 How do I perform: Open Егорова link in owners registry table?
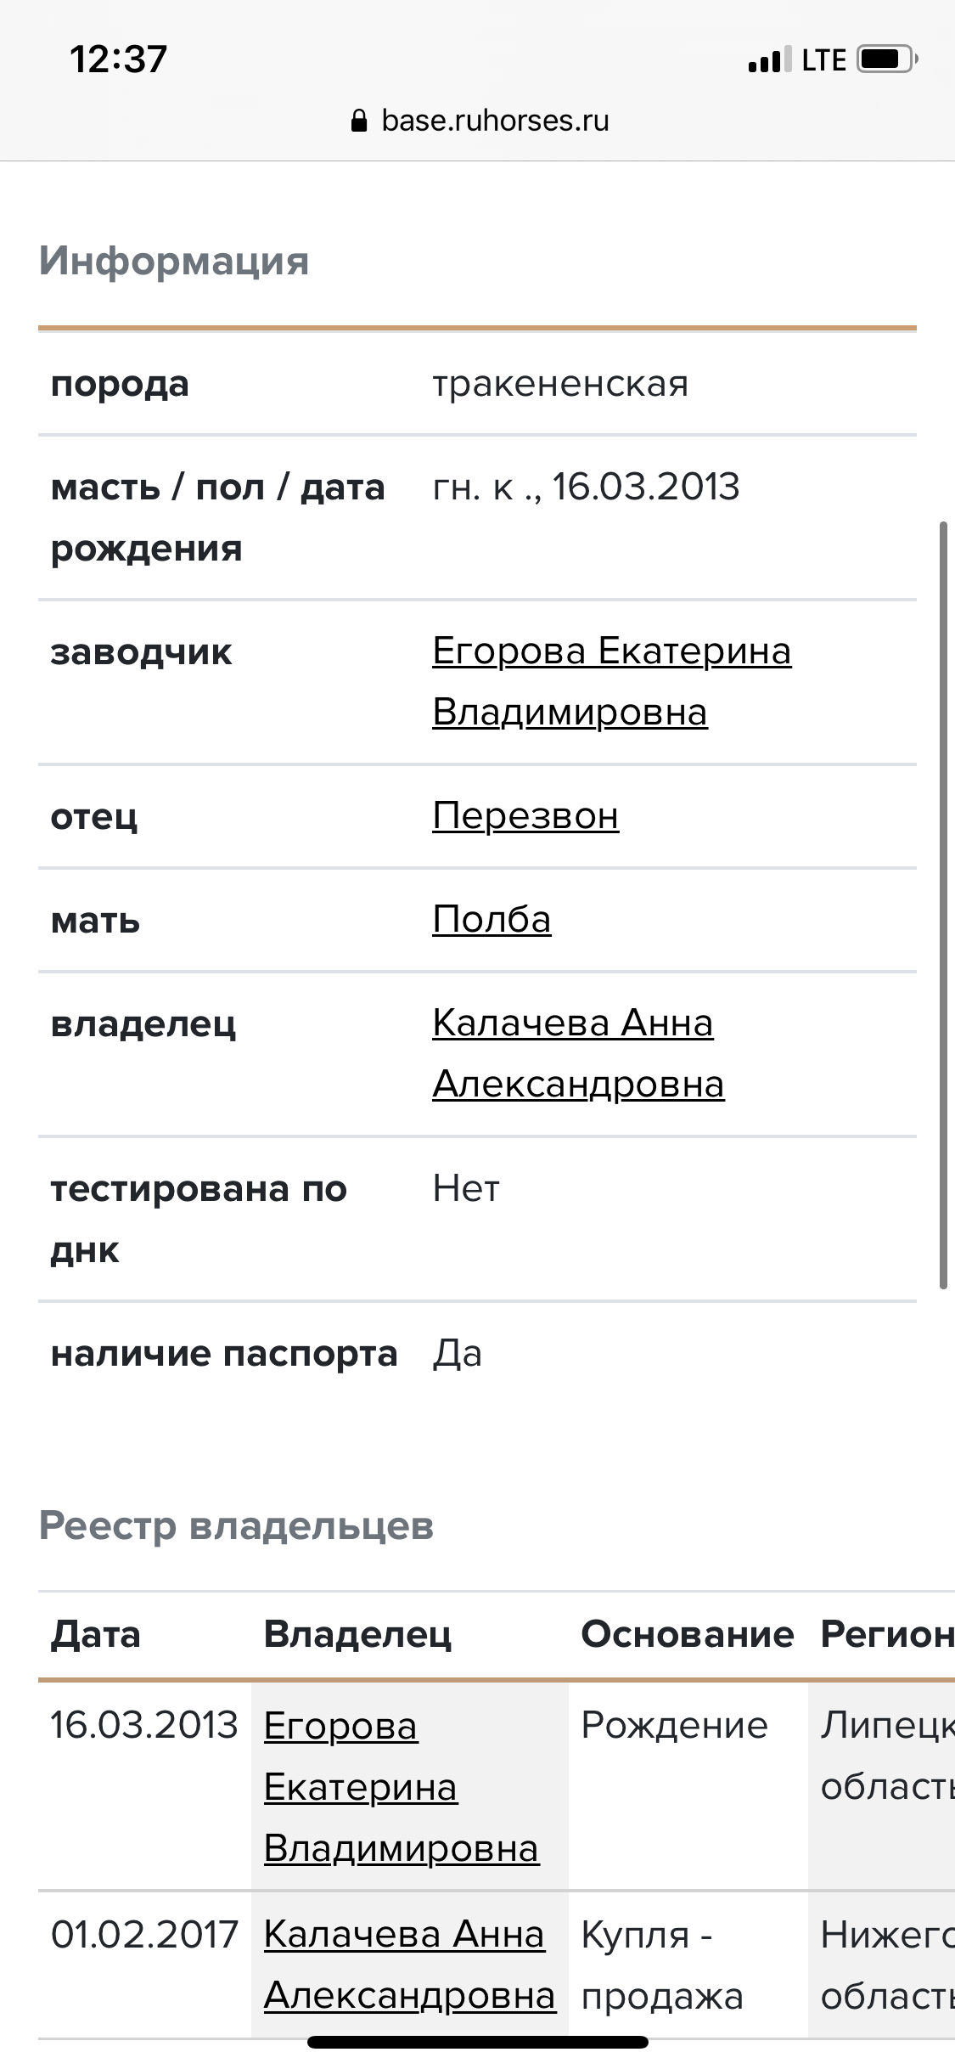click(401, 1787)
